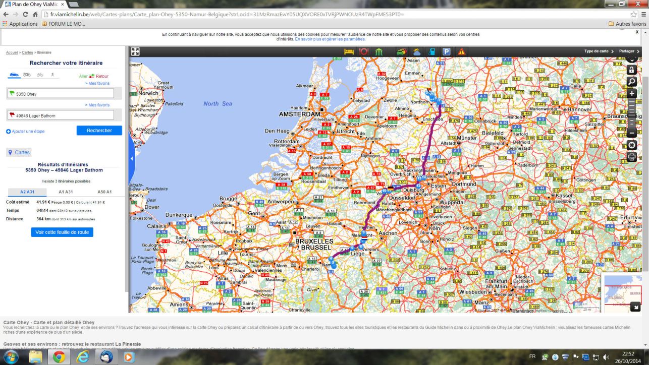Open Type de carte menu

[599, 51]
